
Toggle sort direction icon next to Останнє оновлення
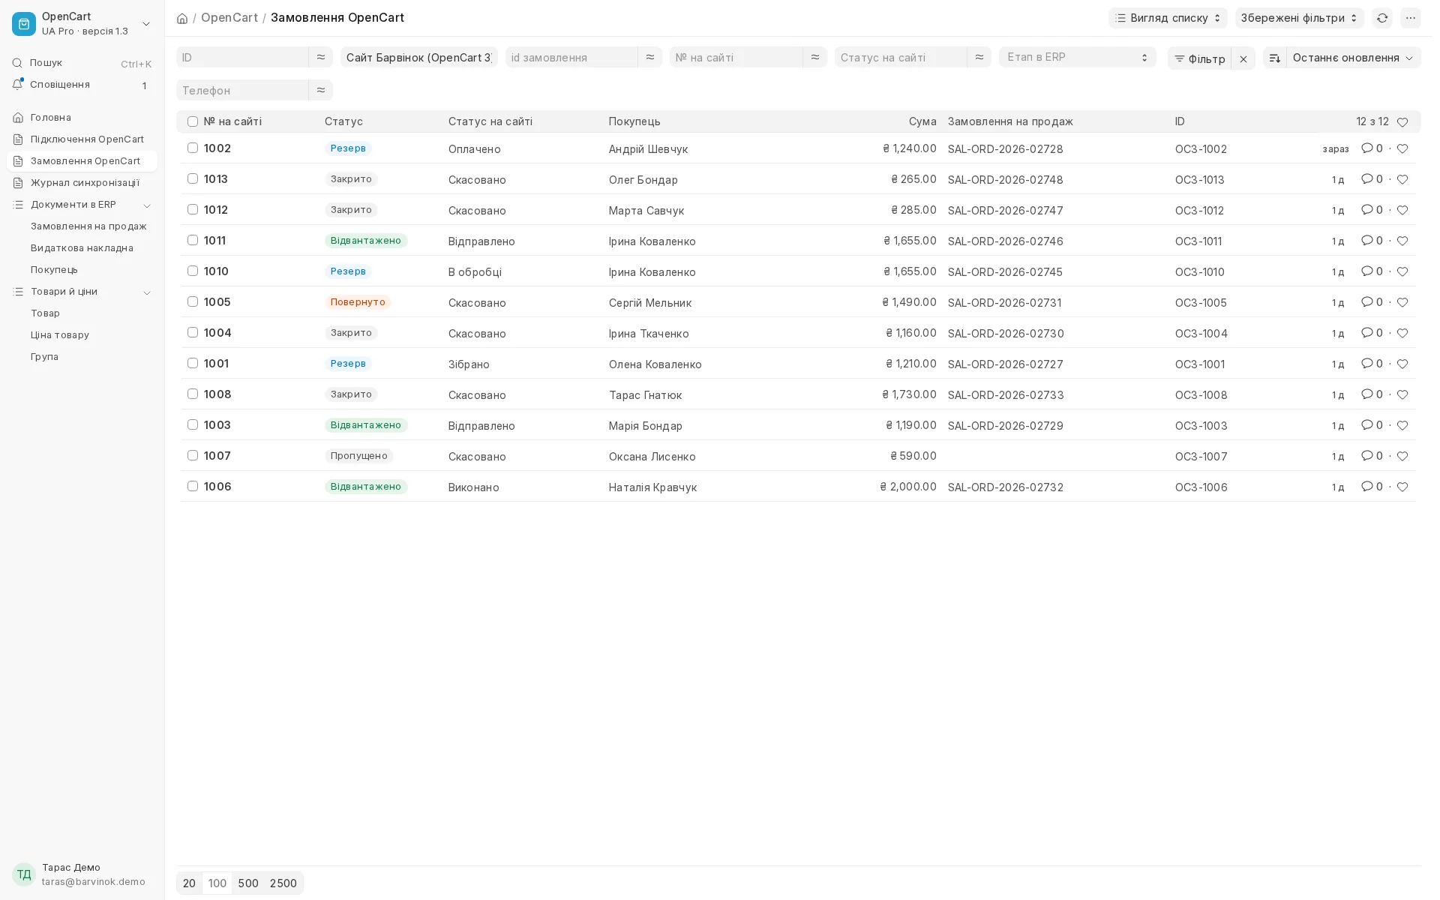point(1275,58)
